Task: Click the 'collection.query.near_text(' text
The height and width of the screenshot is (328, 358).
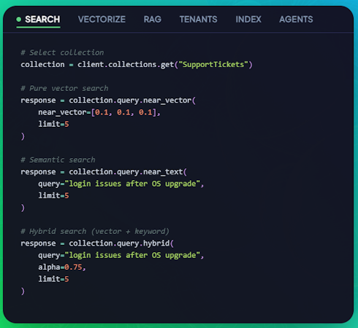Action: [128, 171]
